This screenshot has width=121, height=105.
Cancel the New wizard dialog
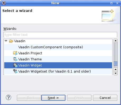pyautogui.click(x=105, y=98)
